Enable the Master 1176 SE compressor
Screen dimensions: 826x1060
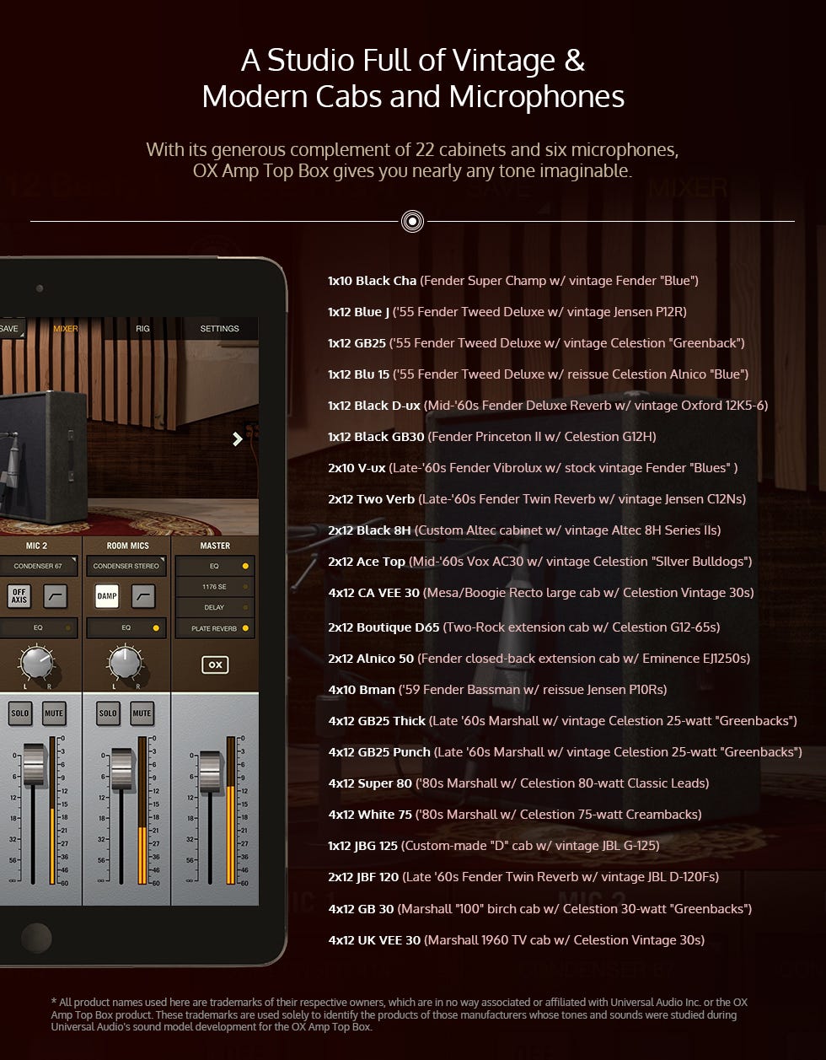[x=215, y=586]
